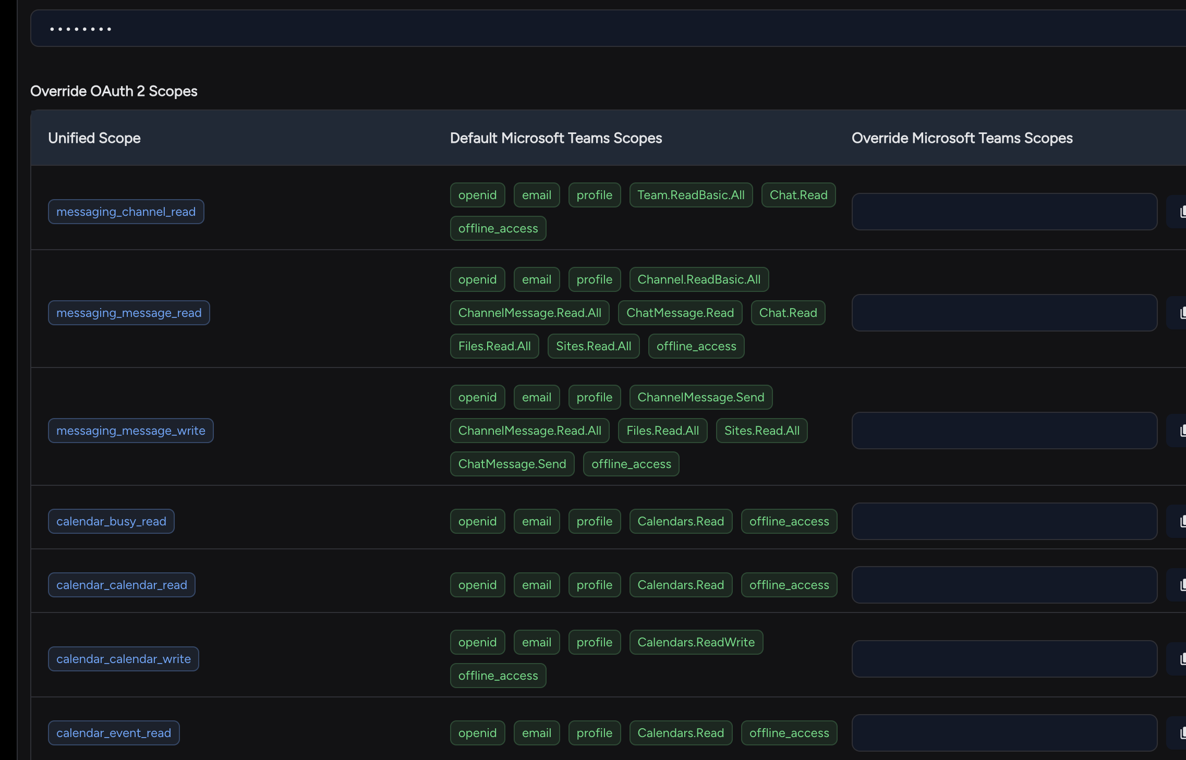Viewport: 1186px width, 760px height.
Task: Click override scopes input for calendar_calendar_write
Action: pyautogui.click(x=1005, y=659)
